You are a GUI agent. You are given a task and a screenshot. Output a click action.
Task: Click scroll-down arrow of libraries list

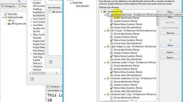(158, 99)
